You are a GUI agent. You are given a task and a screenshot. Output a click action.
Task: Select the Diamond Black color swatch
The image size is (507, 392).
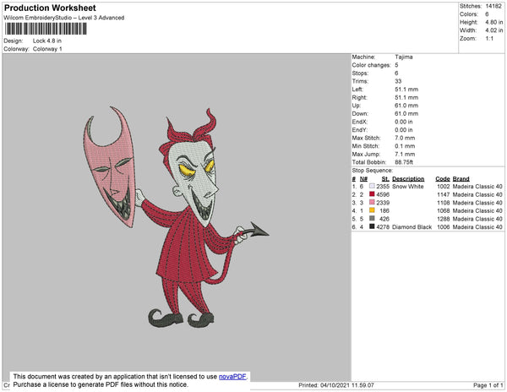pos(372,226)
